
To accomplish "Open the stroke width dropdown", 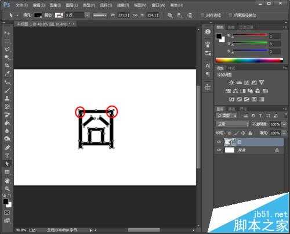I will [x=88, y=15].
